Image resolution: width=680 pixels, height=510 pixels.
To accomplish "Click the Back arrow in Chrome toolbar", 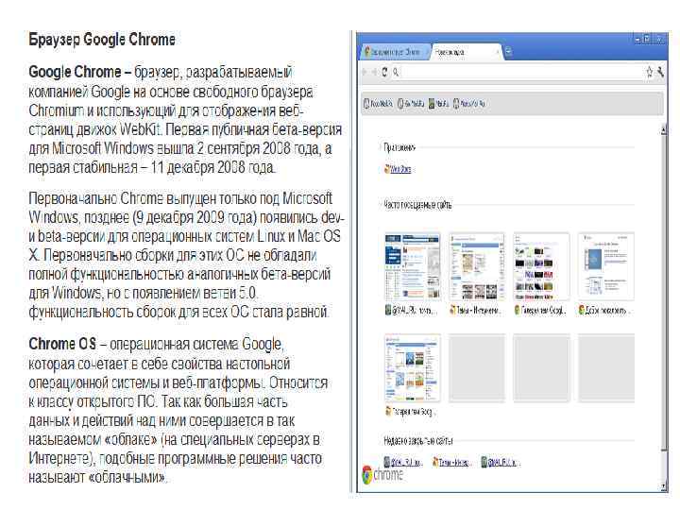I will pyautogui.click(x=365, y=72).
